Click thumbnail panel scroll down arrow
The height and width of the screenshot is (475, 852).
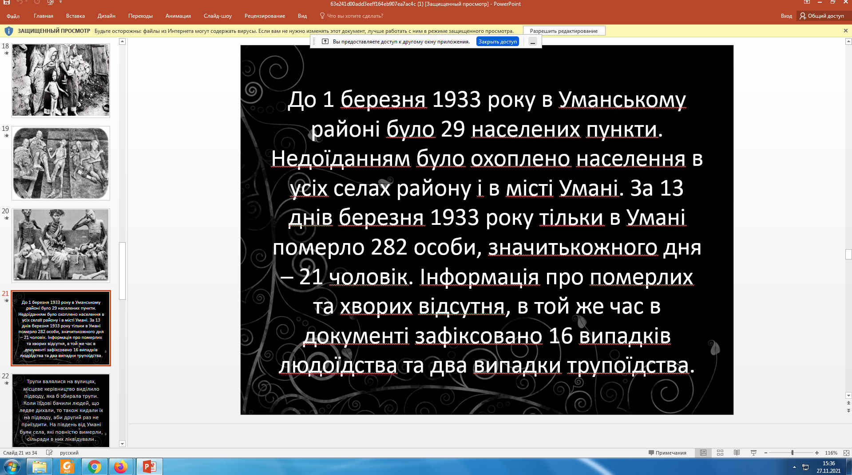click(122, 444)
